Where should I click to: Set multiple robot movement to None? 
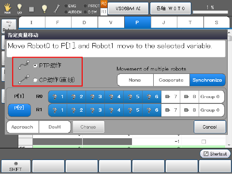click(135, 80)
